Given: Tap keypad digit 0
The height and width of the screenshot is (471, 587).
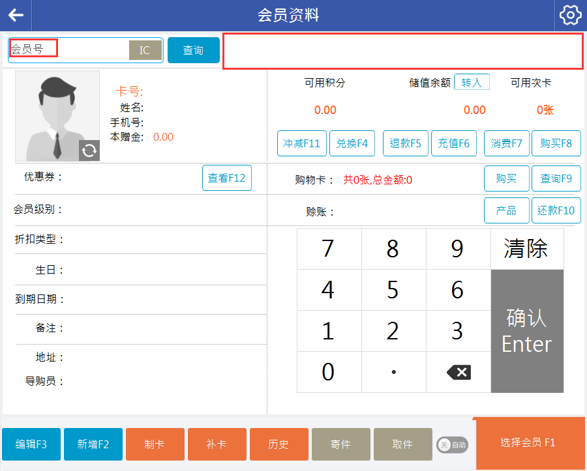Looking at the screenshot, I should coord(329,372).
